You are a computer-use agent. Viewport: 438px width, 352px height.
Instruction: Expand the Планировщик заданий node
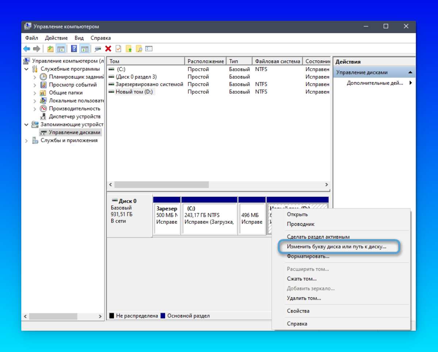(35, 77)
